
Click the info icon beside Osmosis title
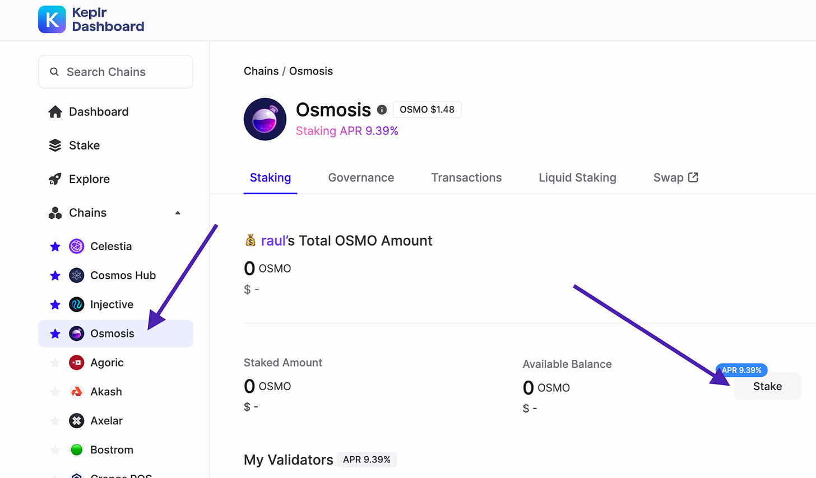(x=382, y=110)
